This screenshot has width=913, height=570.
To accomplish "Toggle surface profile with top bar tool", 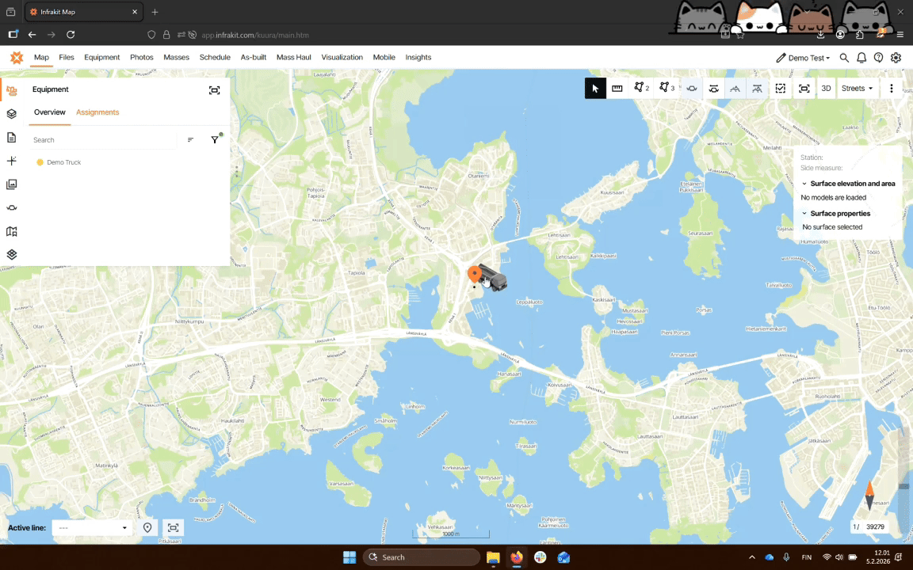I will [757, 89].
